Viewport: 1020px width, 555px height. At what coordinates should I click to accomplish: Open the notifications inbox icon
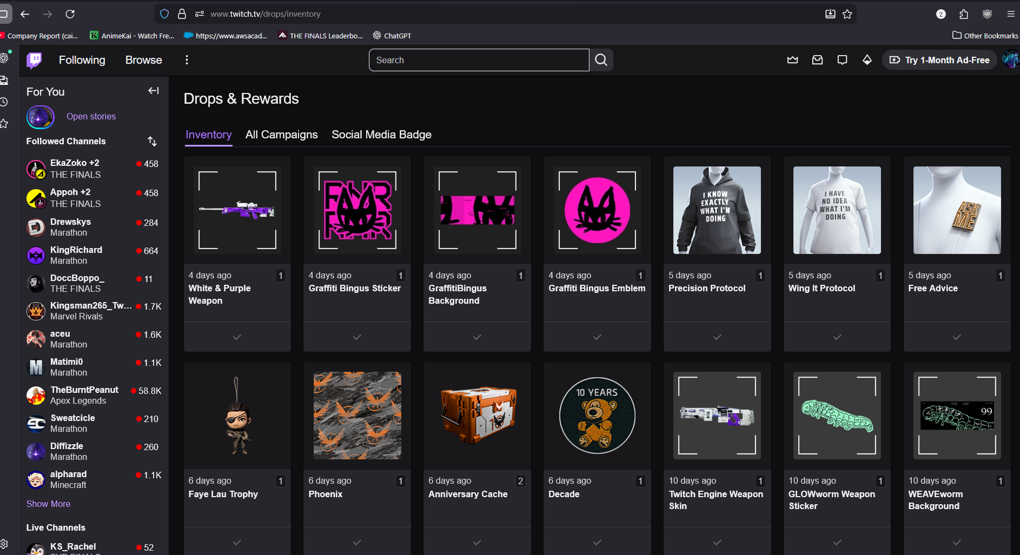tap(817, 60)
